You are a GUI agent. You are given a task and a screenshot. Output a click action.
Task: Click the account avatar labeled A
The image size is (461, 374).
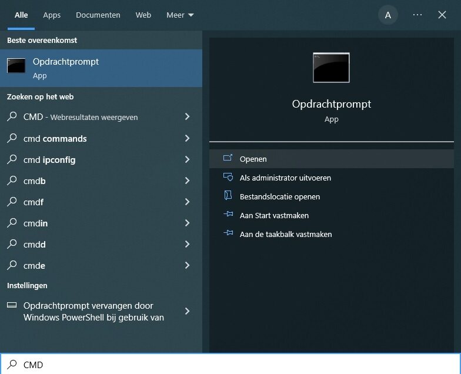pos(388,15)
